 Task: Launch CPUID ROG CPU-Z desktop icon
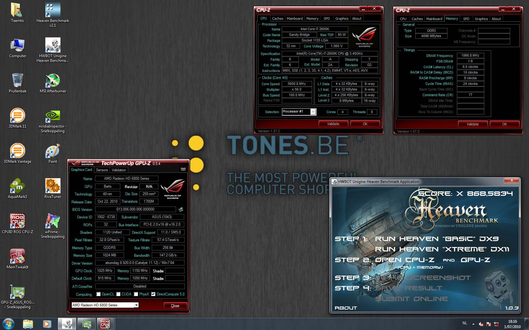tap(17, 224)
